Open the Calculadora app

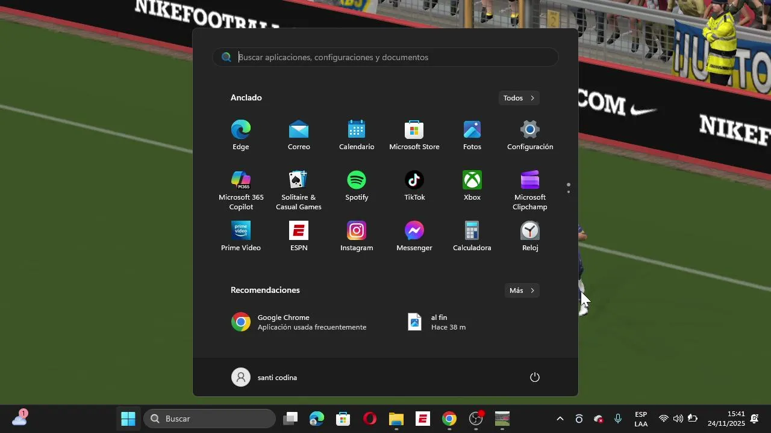[472, 236]
